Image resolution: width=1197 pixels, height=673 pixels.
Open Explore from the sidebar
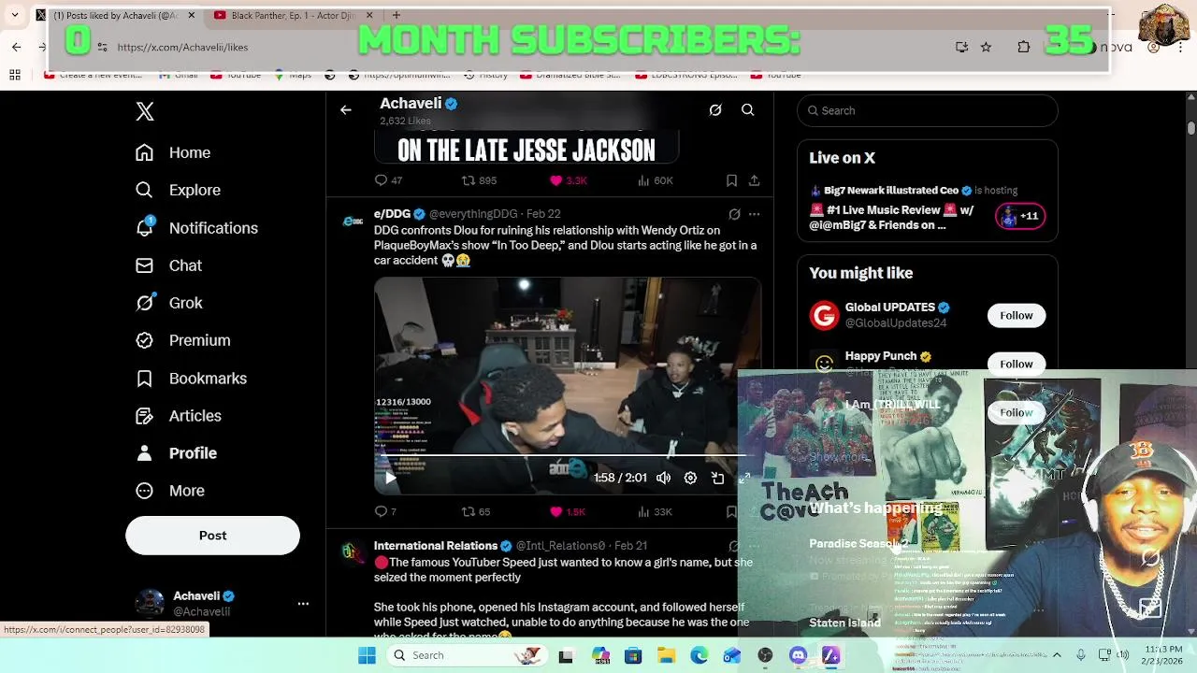[178, 190]
